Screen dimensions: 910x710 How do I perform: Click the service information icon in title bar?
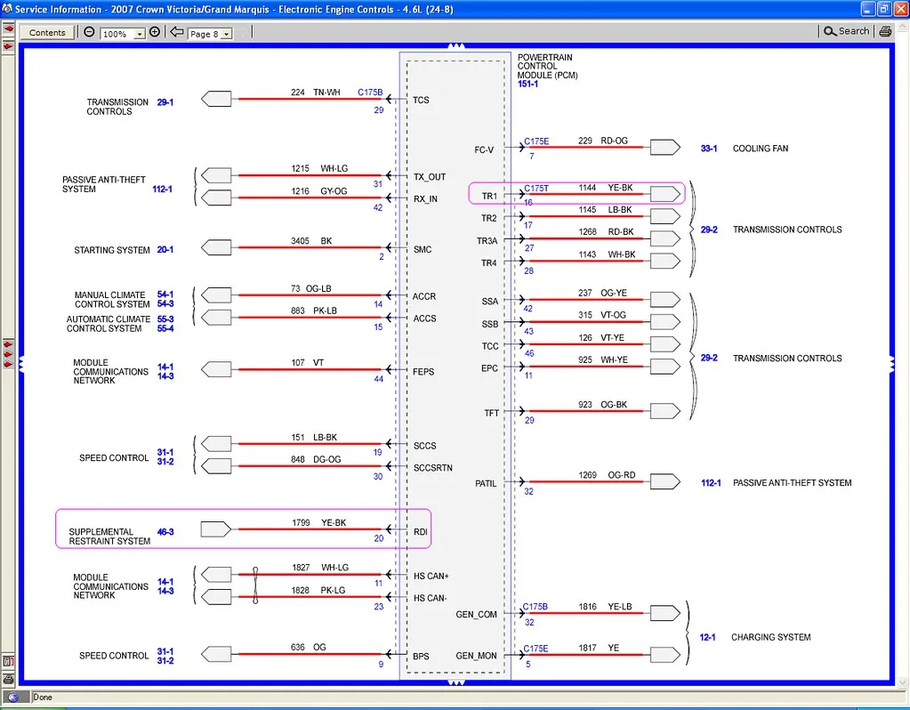point(7,9)
